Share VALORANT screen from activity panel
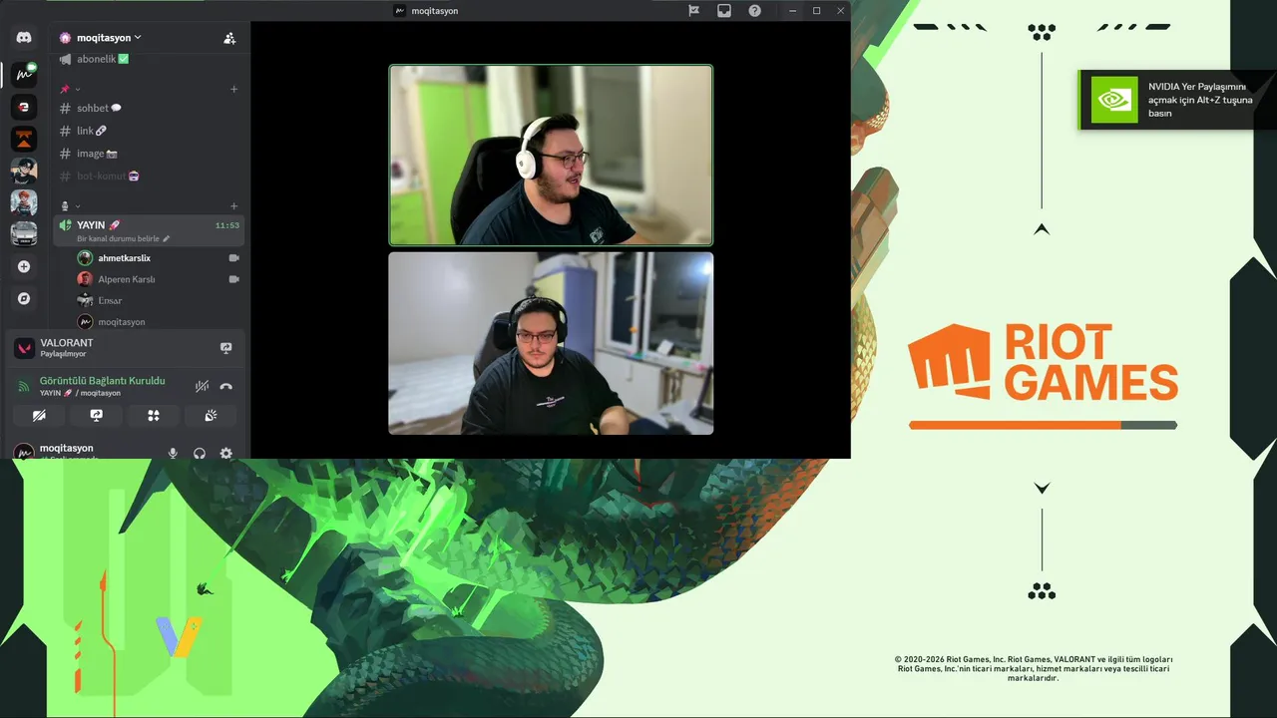 [x=226, y=348]
